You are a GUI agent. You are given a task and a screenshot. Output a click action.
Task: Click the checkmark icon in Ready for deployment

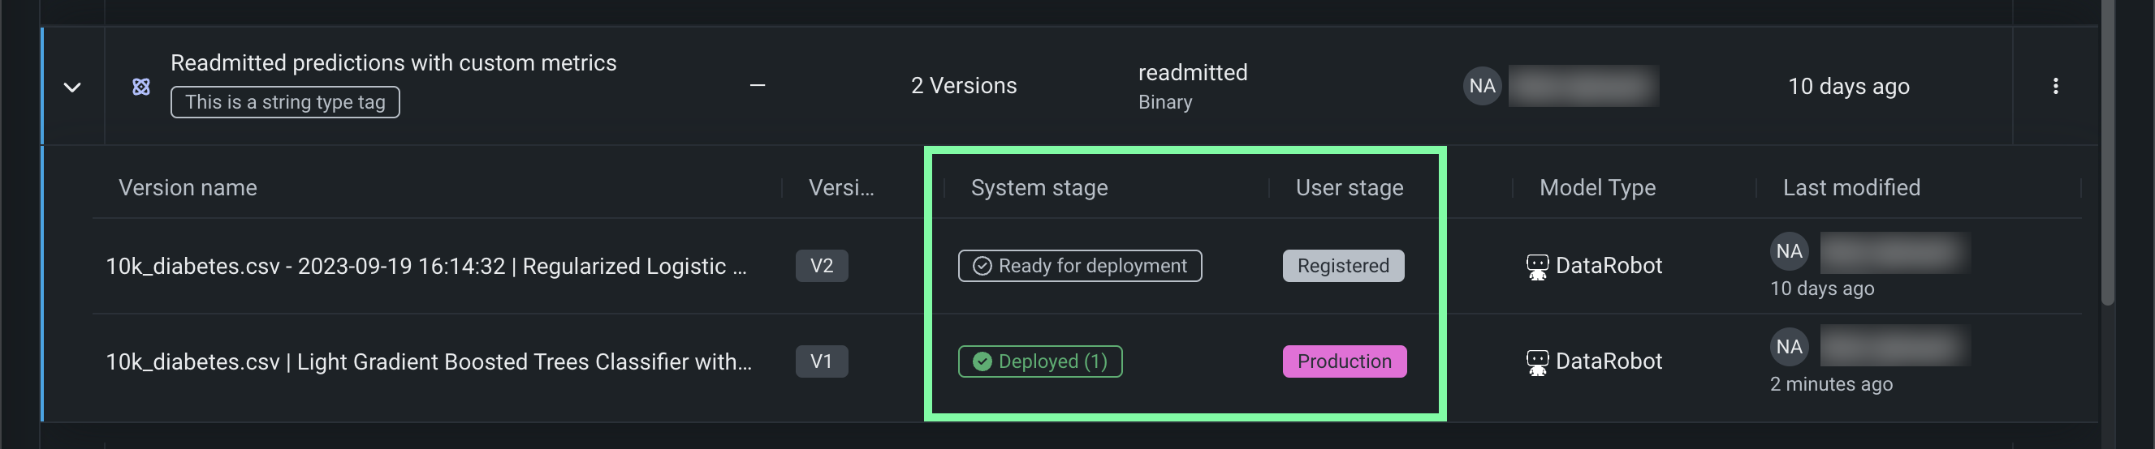(982, 266)
